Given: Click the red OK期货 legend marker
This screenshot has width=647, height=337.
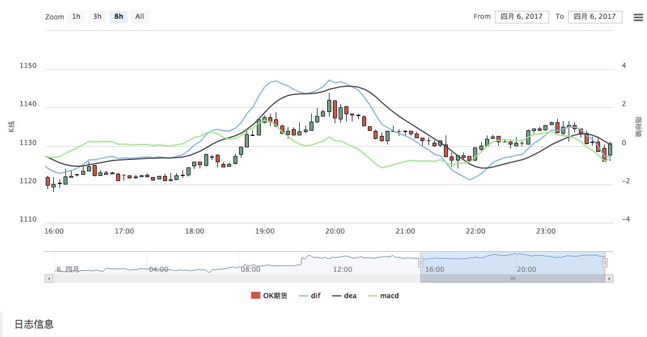Looking at the screenshot, I should [256, 296].
